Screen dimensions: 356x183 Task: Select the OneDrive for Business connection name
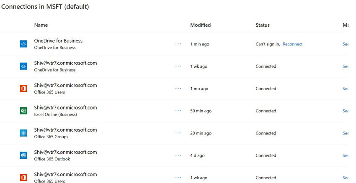(x=58, y=41)
